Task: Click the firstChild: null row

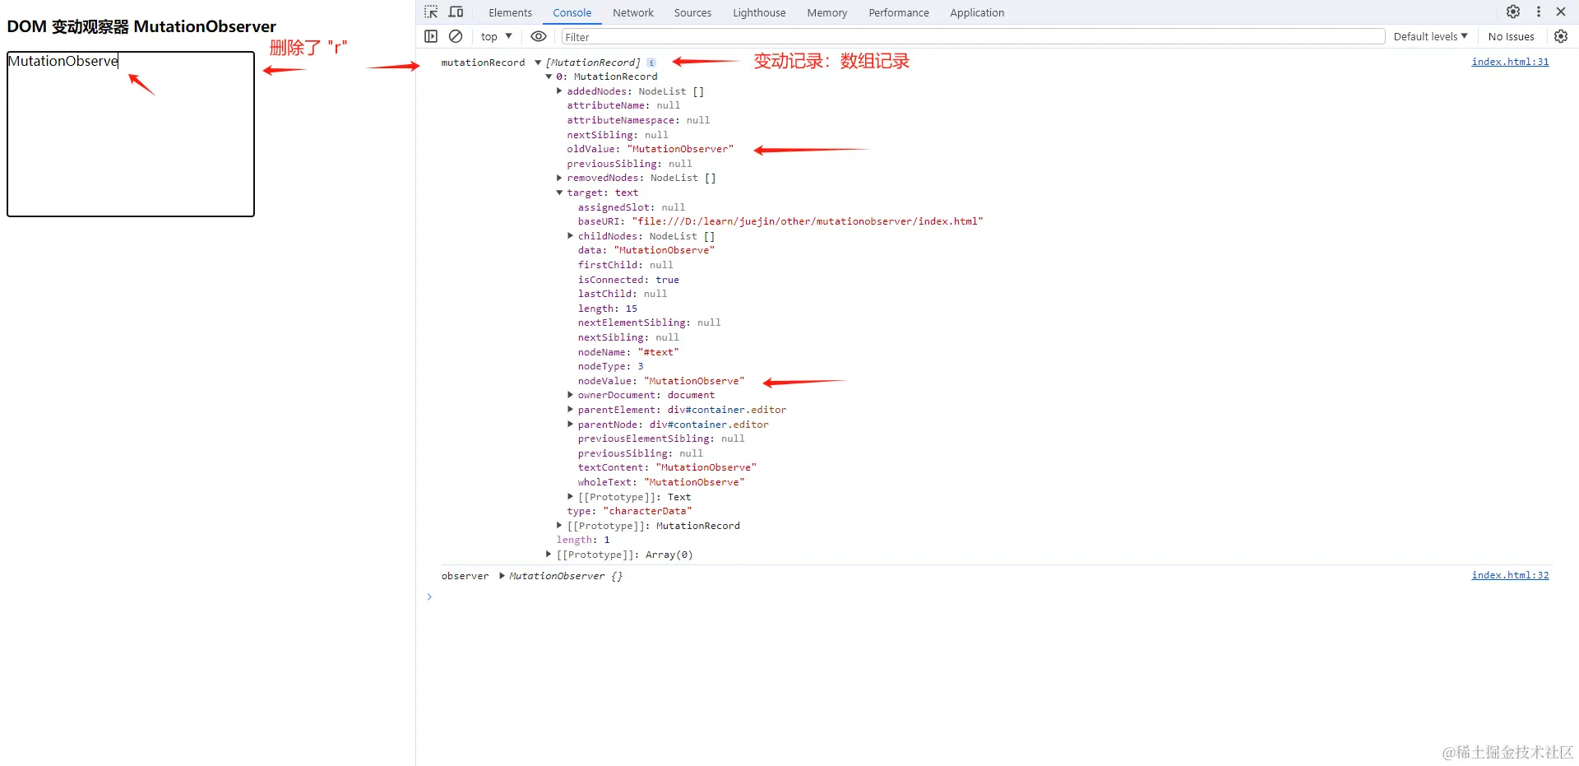Action: coord(625,265)
